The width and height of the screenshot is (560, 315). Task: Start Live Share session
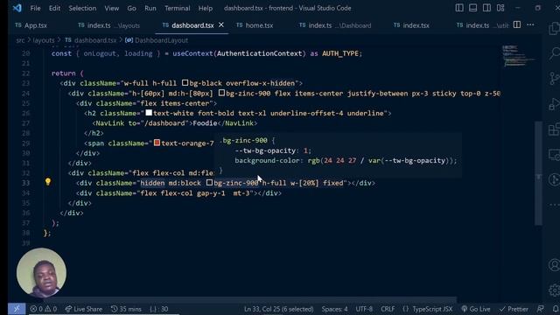click(x=84, y=309)
